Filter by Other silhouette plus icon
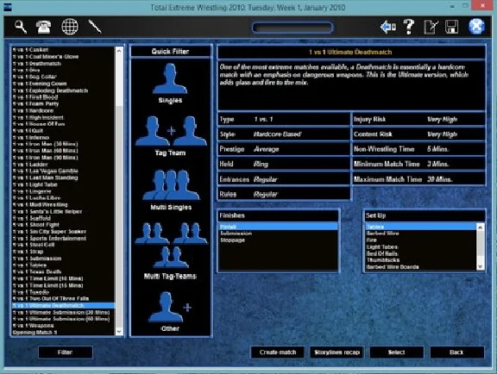 click(170, 307)
